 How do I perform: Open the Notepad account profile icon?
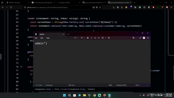coord(144,38)
